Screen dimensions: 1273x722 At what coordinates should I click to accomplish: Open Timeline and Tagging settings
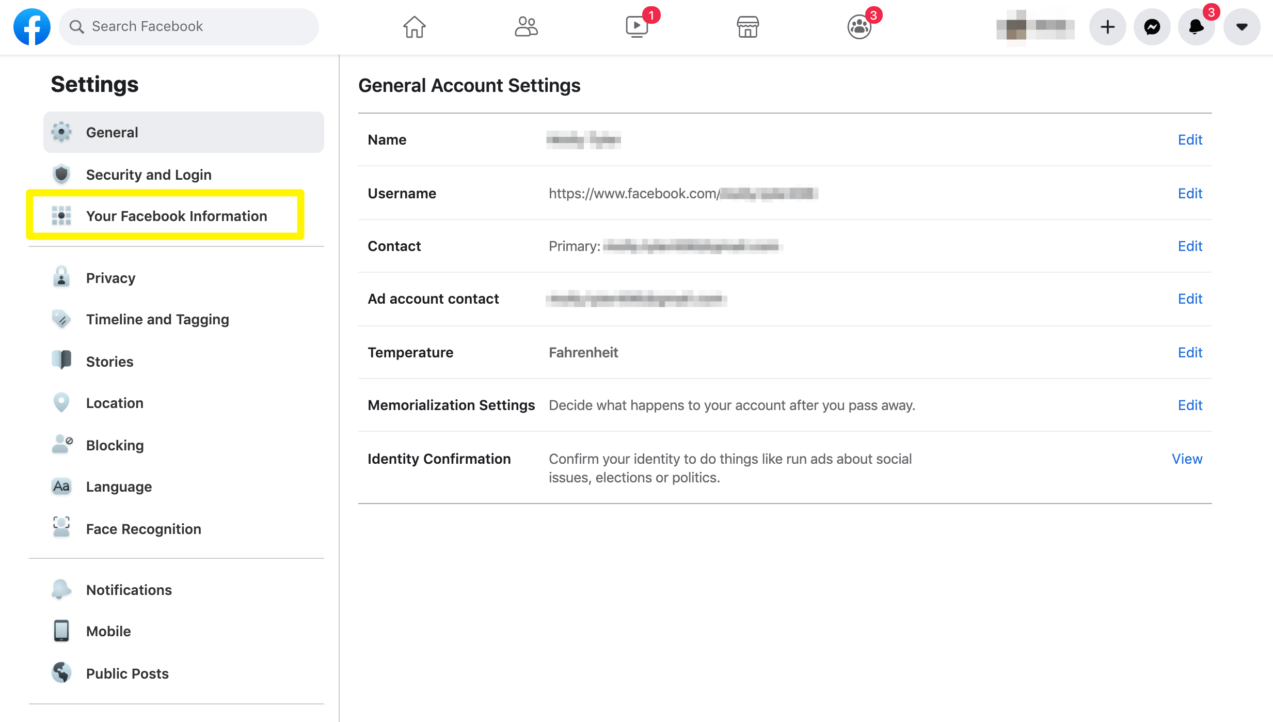[x=157, y=319]
